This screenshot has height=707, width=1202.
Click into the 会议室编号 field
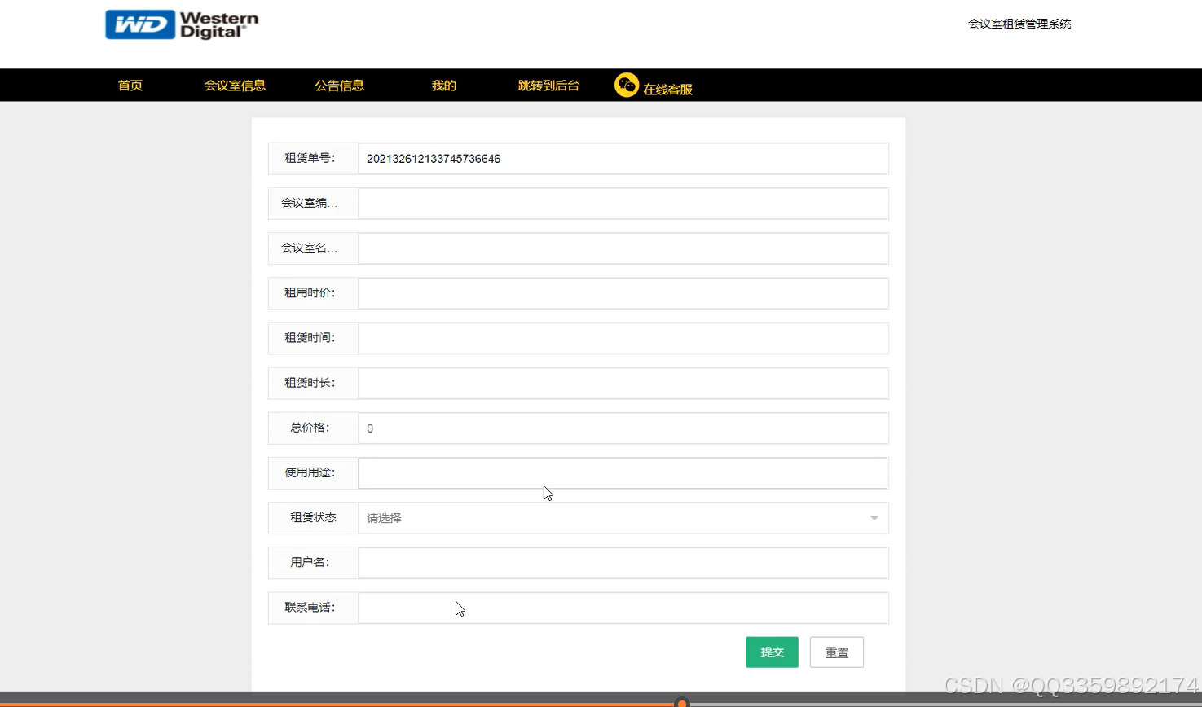point(623,204)
